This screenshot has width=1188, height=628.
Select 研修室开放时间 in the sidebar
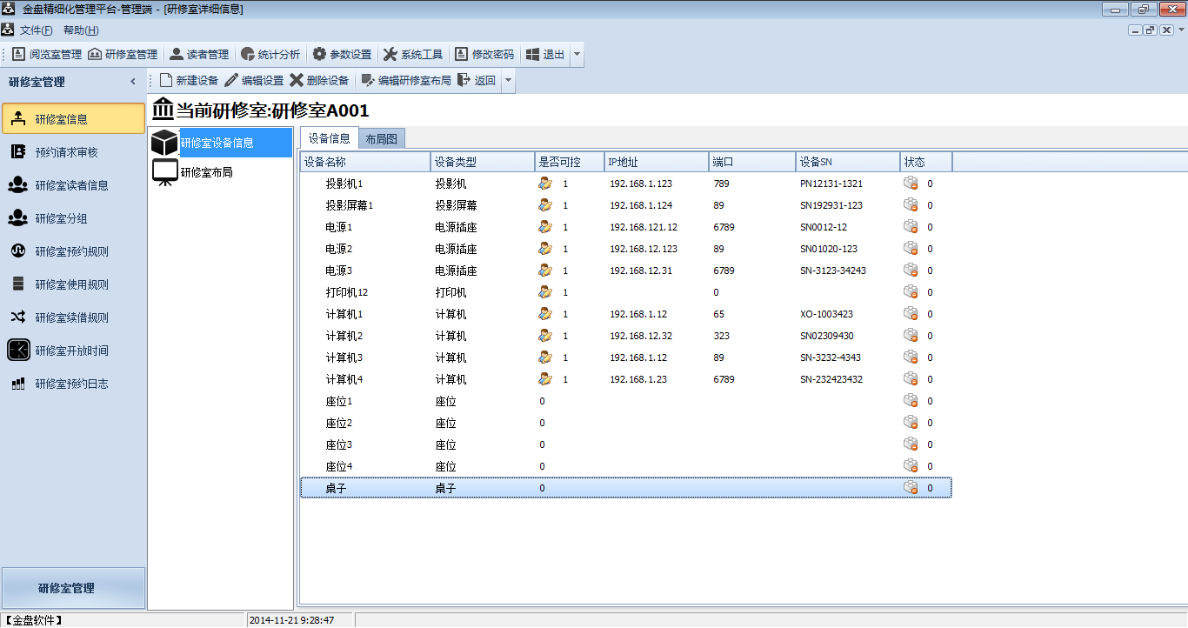[71, 351]
